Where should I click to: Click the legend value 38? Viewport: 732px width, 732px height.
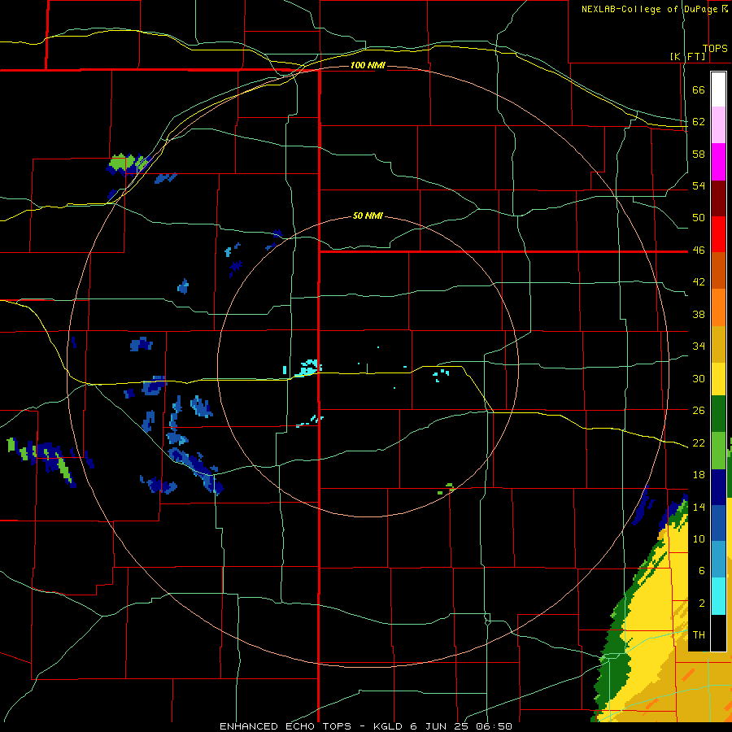(699, 314)
